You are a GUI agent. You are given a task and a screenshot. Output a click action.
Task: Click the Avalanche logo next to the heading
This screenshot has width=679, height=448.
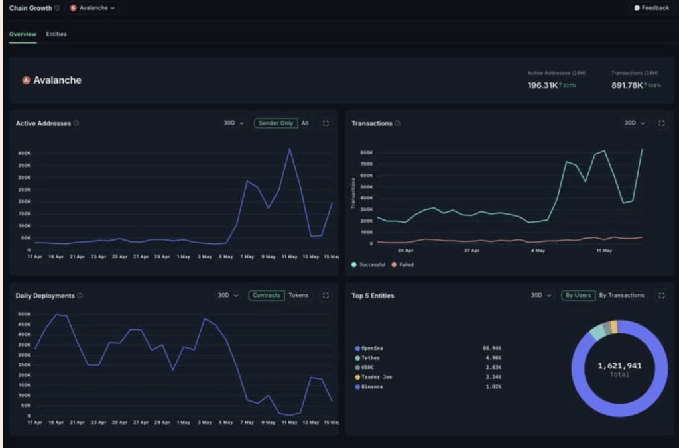coord(26,80)
